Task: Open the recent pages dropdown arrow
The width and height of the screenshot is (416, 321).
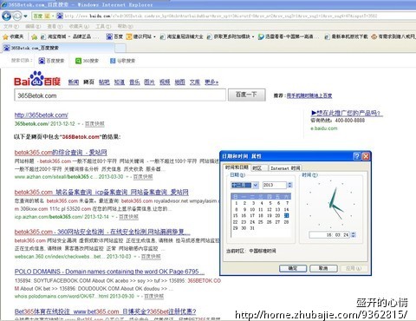Action: click(26, 16)
